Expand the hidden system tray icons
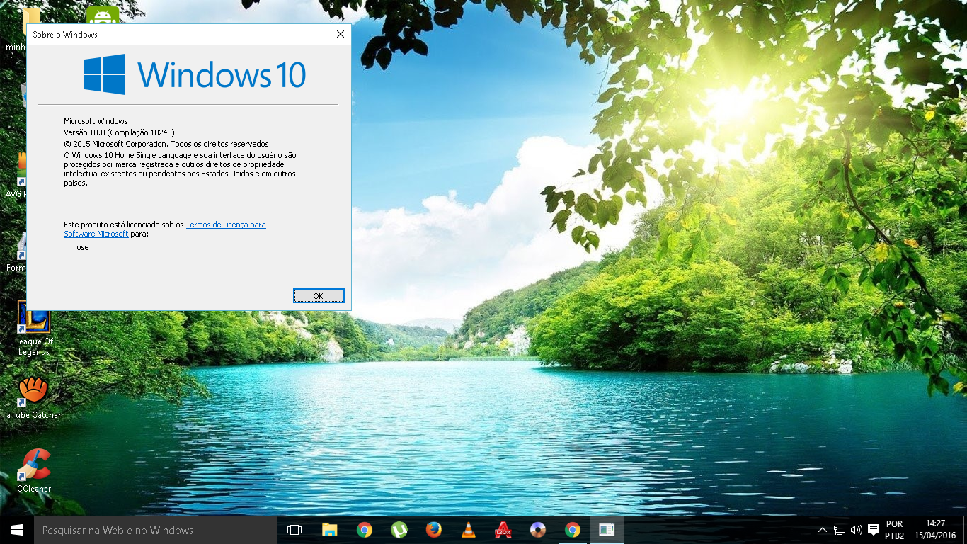Viewport: 967px width, 544px height. tap(822, 530)
